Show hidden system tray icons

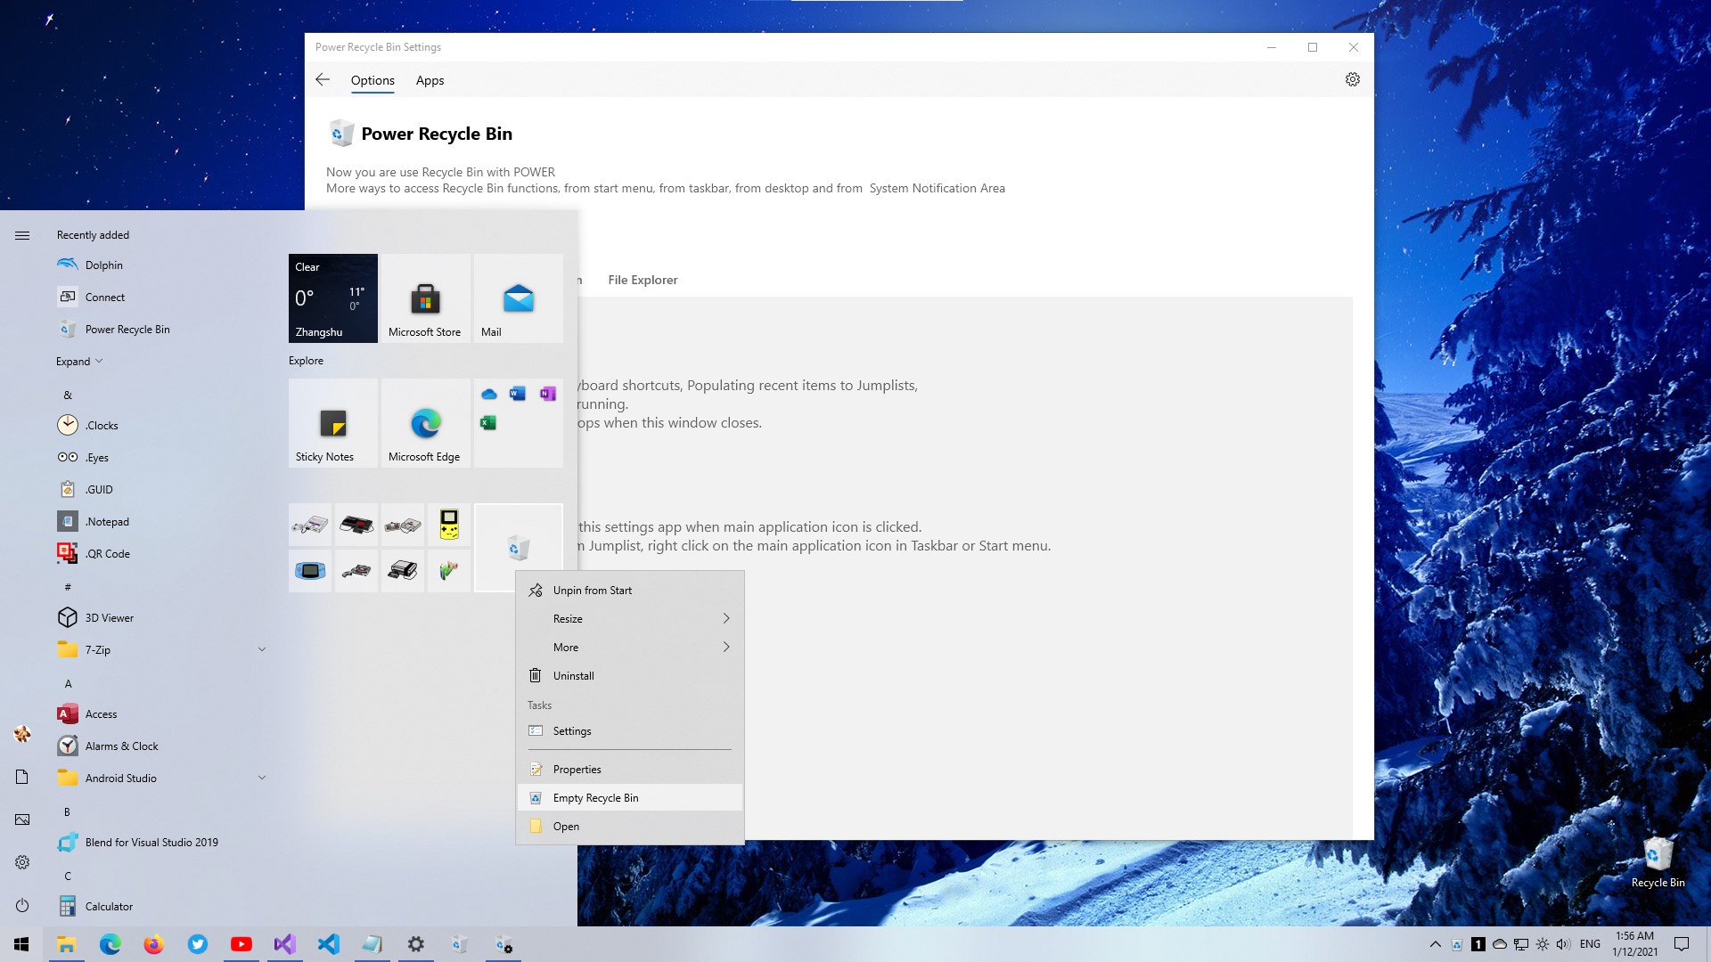(1435, 944)
